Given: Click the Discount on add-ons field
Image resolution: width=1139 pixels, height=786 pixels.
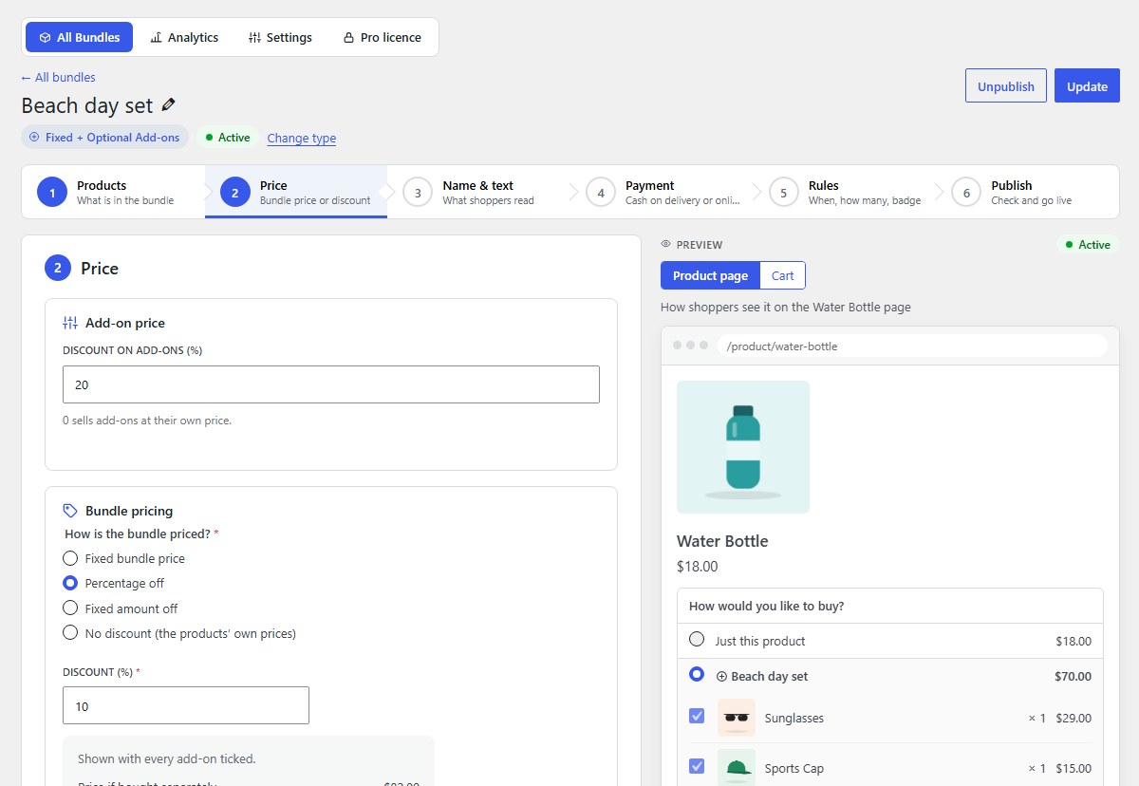Looking at the screenshot, I should (x=331, y=384).
